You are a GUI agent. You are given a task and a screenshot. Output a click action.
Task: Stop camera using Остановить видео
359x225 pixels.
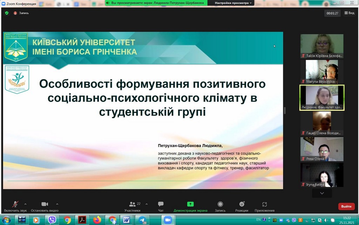(45, 206)
